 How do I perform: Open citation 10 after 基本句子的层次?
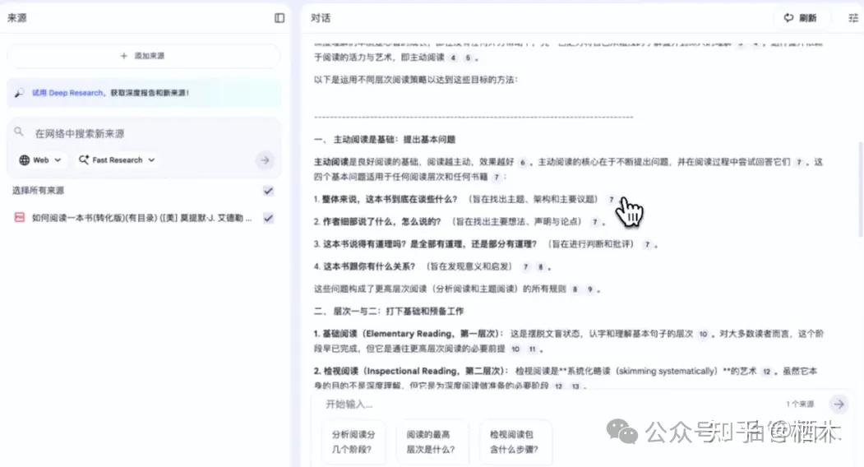703,335
